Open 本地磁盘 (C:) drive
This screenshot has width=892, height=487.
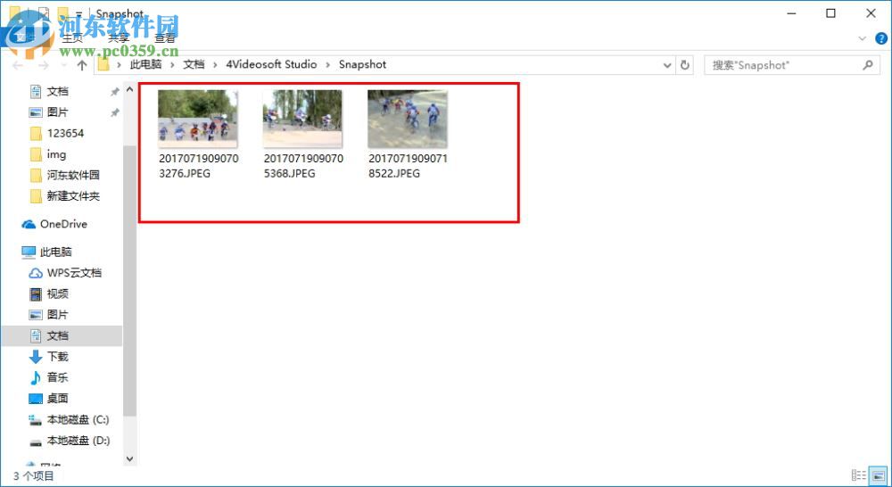78,420
